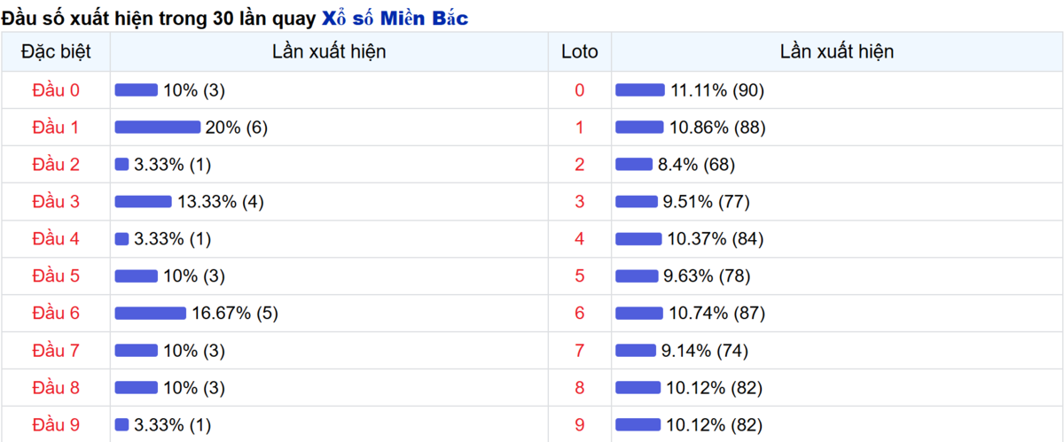
Task: Click the left Lần xuất hiện header
Action: (x=329, y=52)
